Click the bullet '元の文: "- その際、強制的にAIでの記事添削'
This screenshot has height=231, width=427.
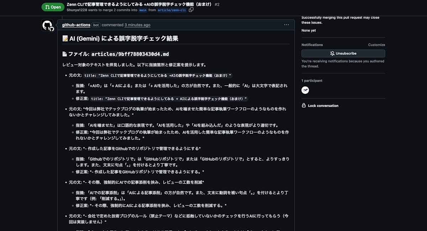coord(136,182)
